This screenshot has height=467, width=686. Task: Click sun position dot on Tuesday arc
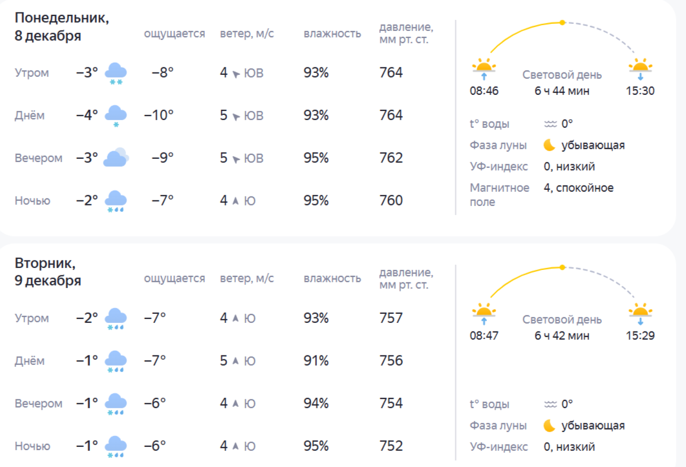(x=563, y=267)
